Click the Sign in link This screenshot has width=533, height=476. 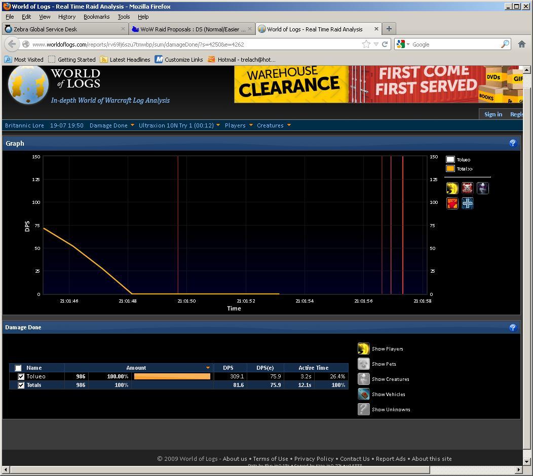493,114
